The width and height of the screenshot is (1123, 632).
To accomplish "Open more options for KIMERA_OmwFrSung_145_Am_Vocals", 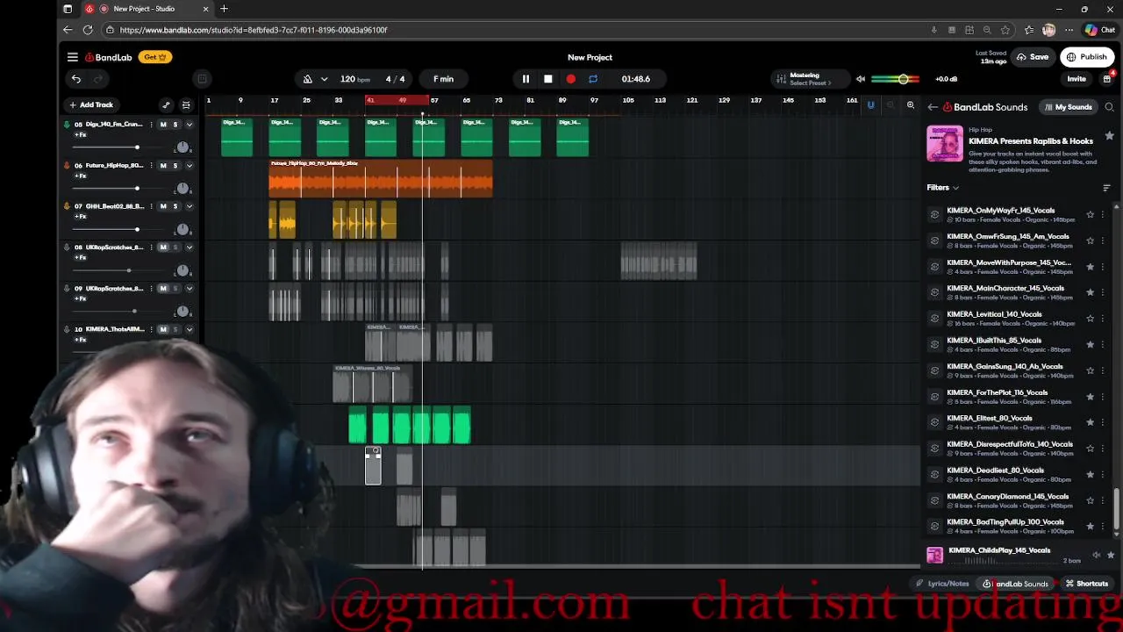I will (x=1103, y=241).
